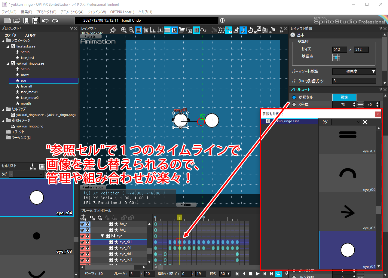
Task: Toggle lock on ho_l part
Action: point(87,230)
